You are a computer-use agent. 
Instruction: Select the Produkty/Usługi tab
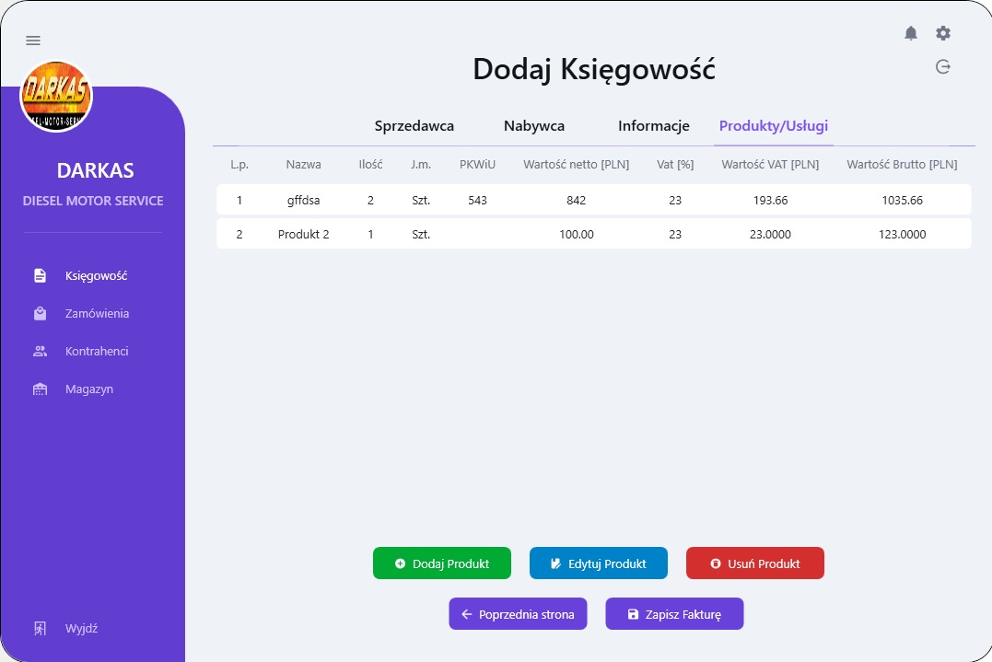[773, 126]
